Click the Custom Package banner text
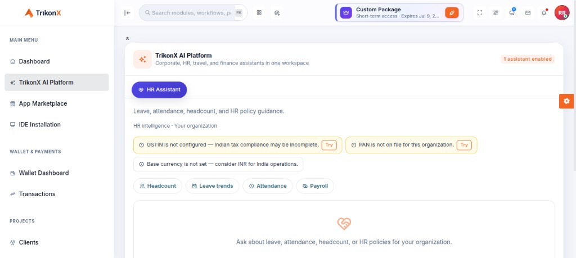This screenshot has height=258, width=576. pyautogui.click(x=398, y=13)
